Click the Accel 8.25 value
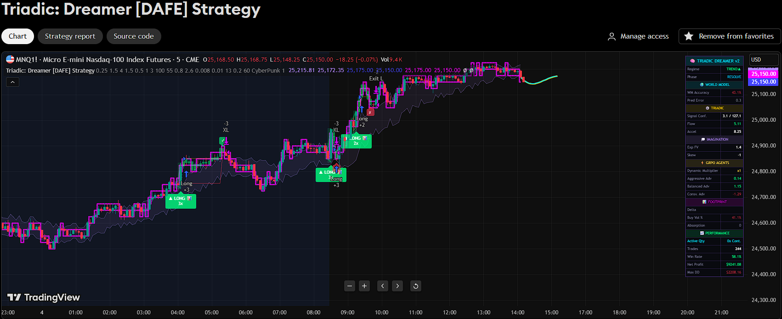Image resolution: width=782 pixels, height=319 pixels. point(737,131)
